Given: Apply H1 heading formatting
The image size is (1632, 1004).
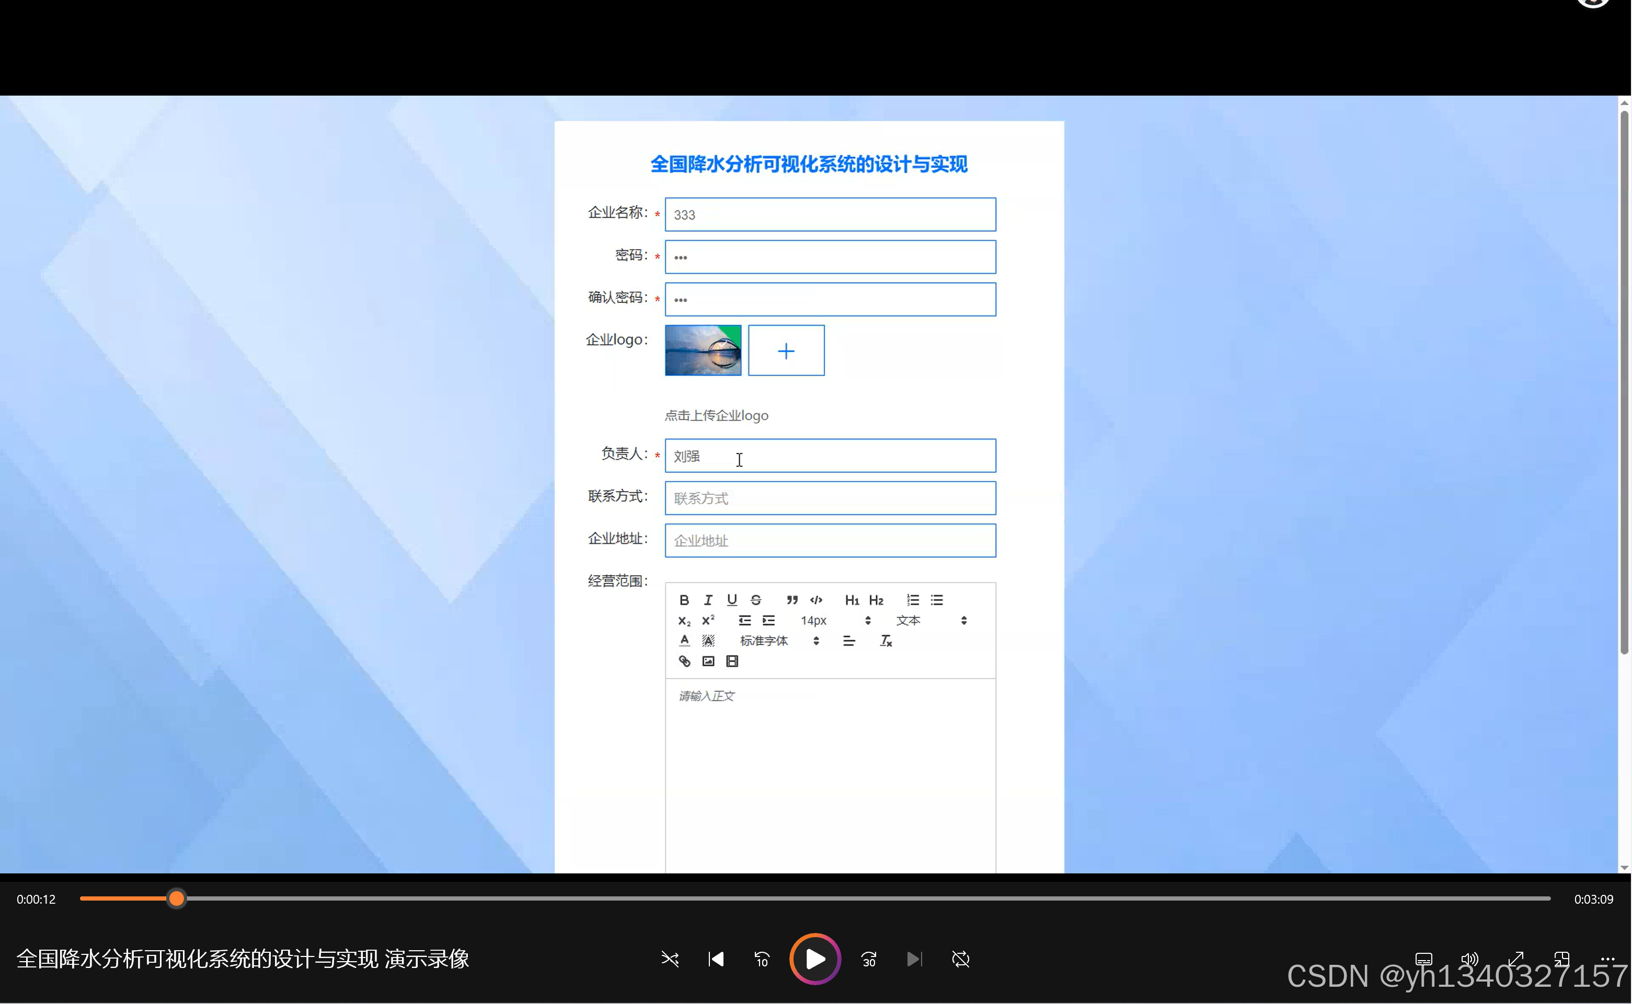Looking at the screenshot, I should [x=852, y=600].
